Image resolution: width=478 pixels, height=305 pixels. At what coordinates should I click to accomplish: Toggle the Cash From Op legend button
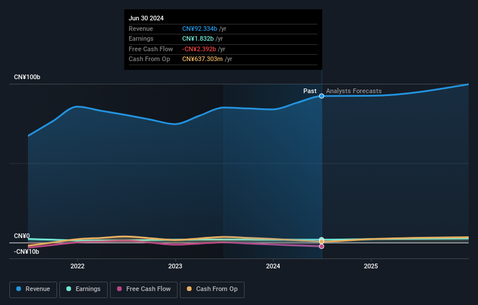212,289
